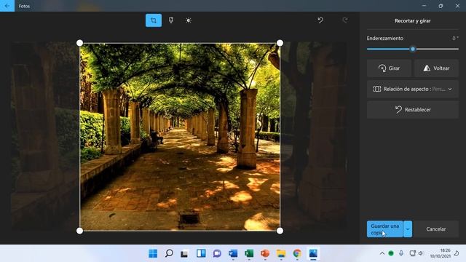Open notifications moon icon

457,253
